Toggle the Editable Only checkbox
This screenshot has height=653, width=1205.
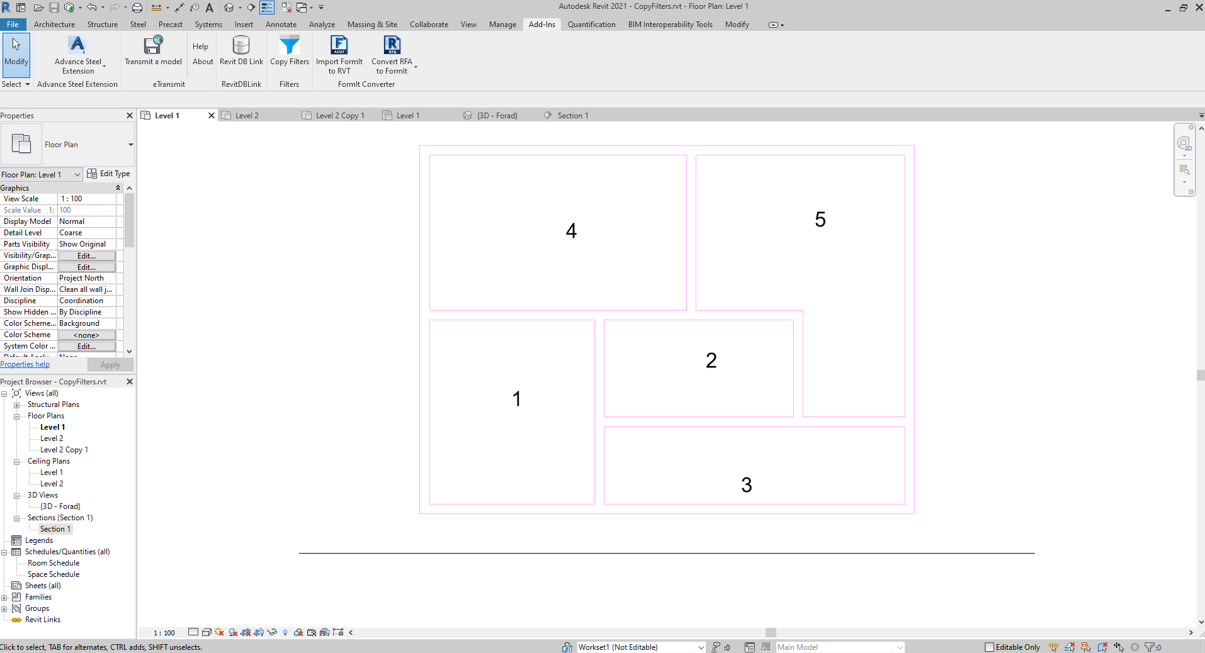pyautogui.click(x=989, y=647)
